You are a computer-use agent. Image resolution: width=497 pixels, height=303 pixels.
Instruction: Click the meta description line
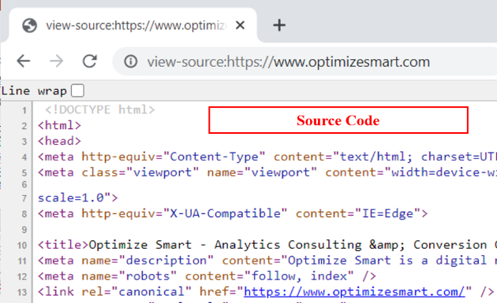267,261
